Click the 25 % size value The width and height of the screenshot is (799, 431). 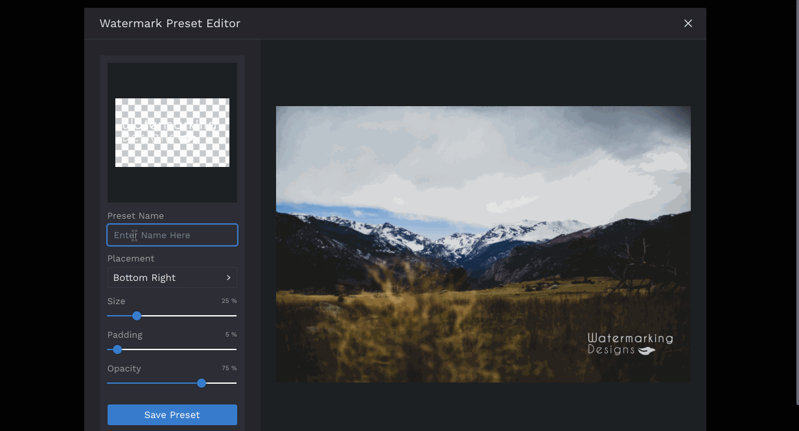(x=229, y=301)
